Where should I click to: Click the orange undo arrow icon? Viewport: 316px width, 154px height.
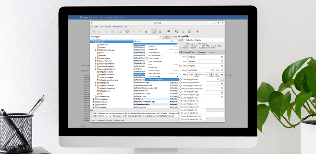133,31
